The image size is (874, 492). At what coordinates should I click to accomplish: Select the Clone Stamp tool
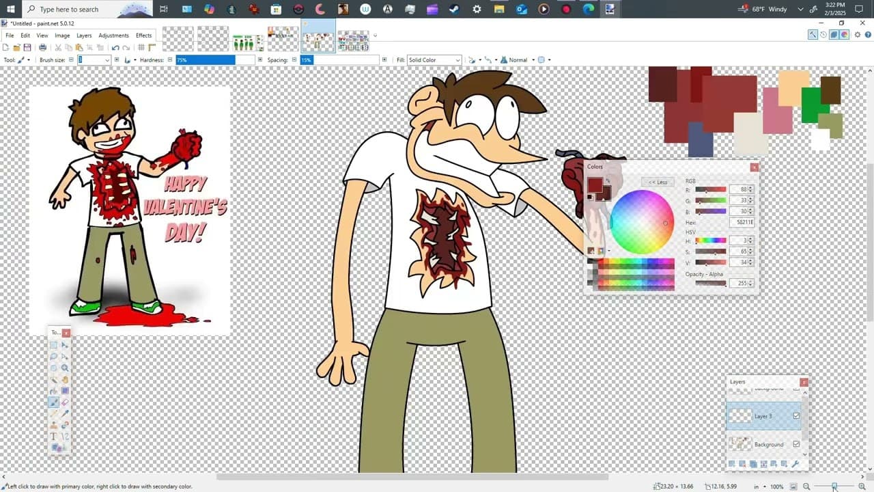coord(53,425)
